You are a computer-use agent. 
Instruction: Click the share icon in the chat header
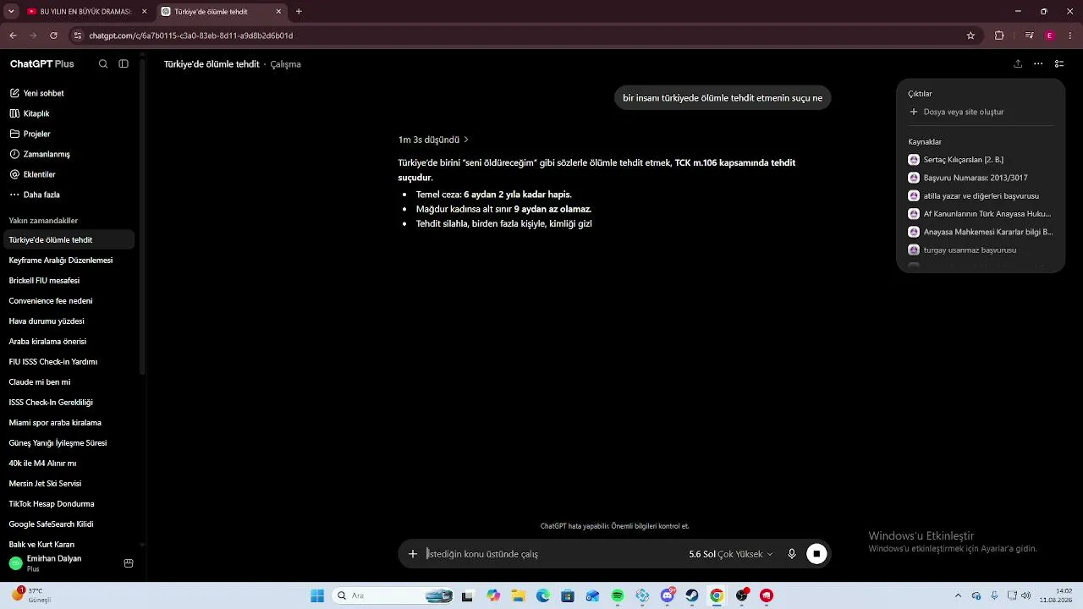1018,64
